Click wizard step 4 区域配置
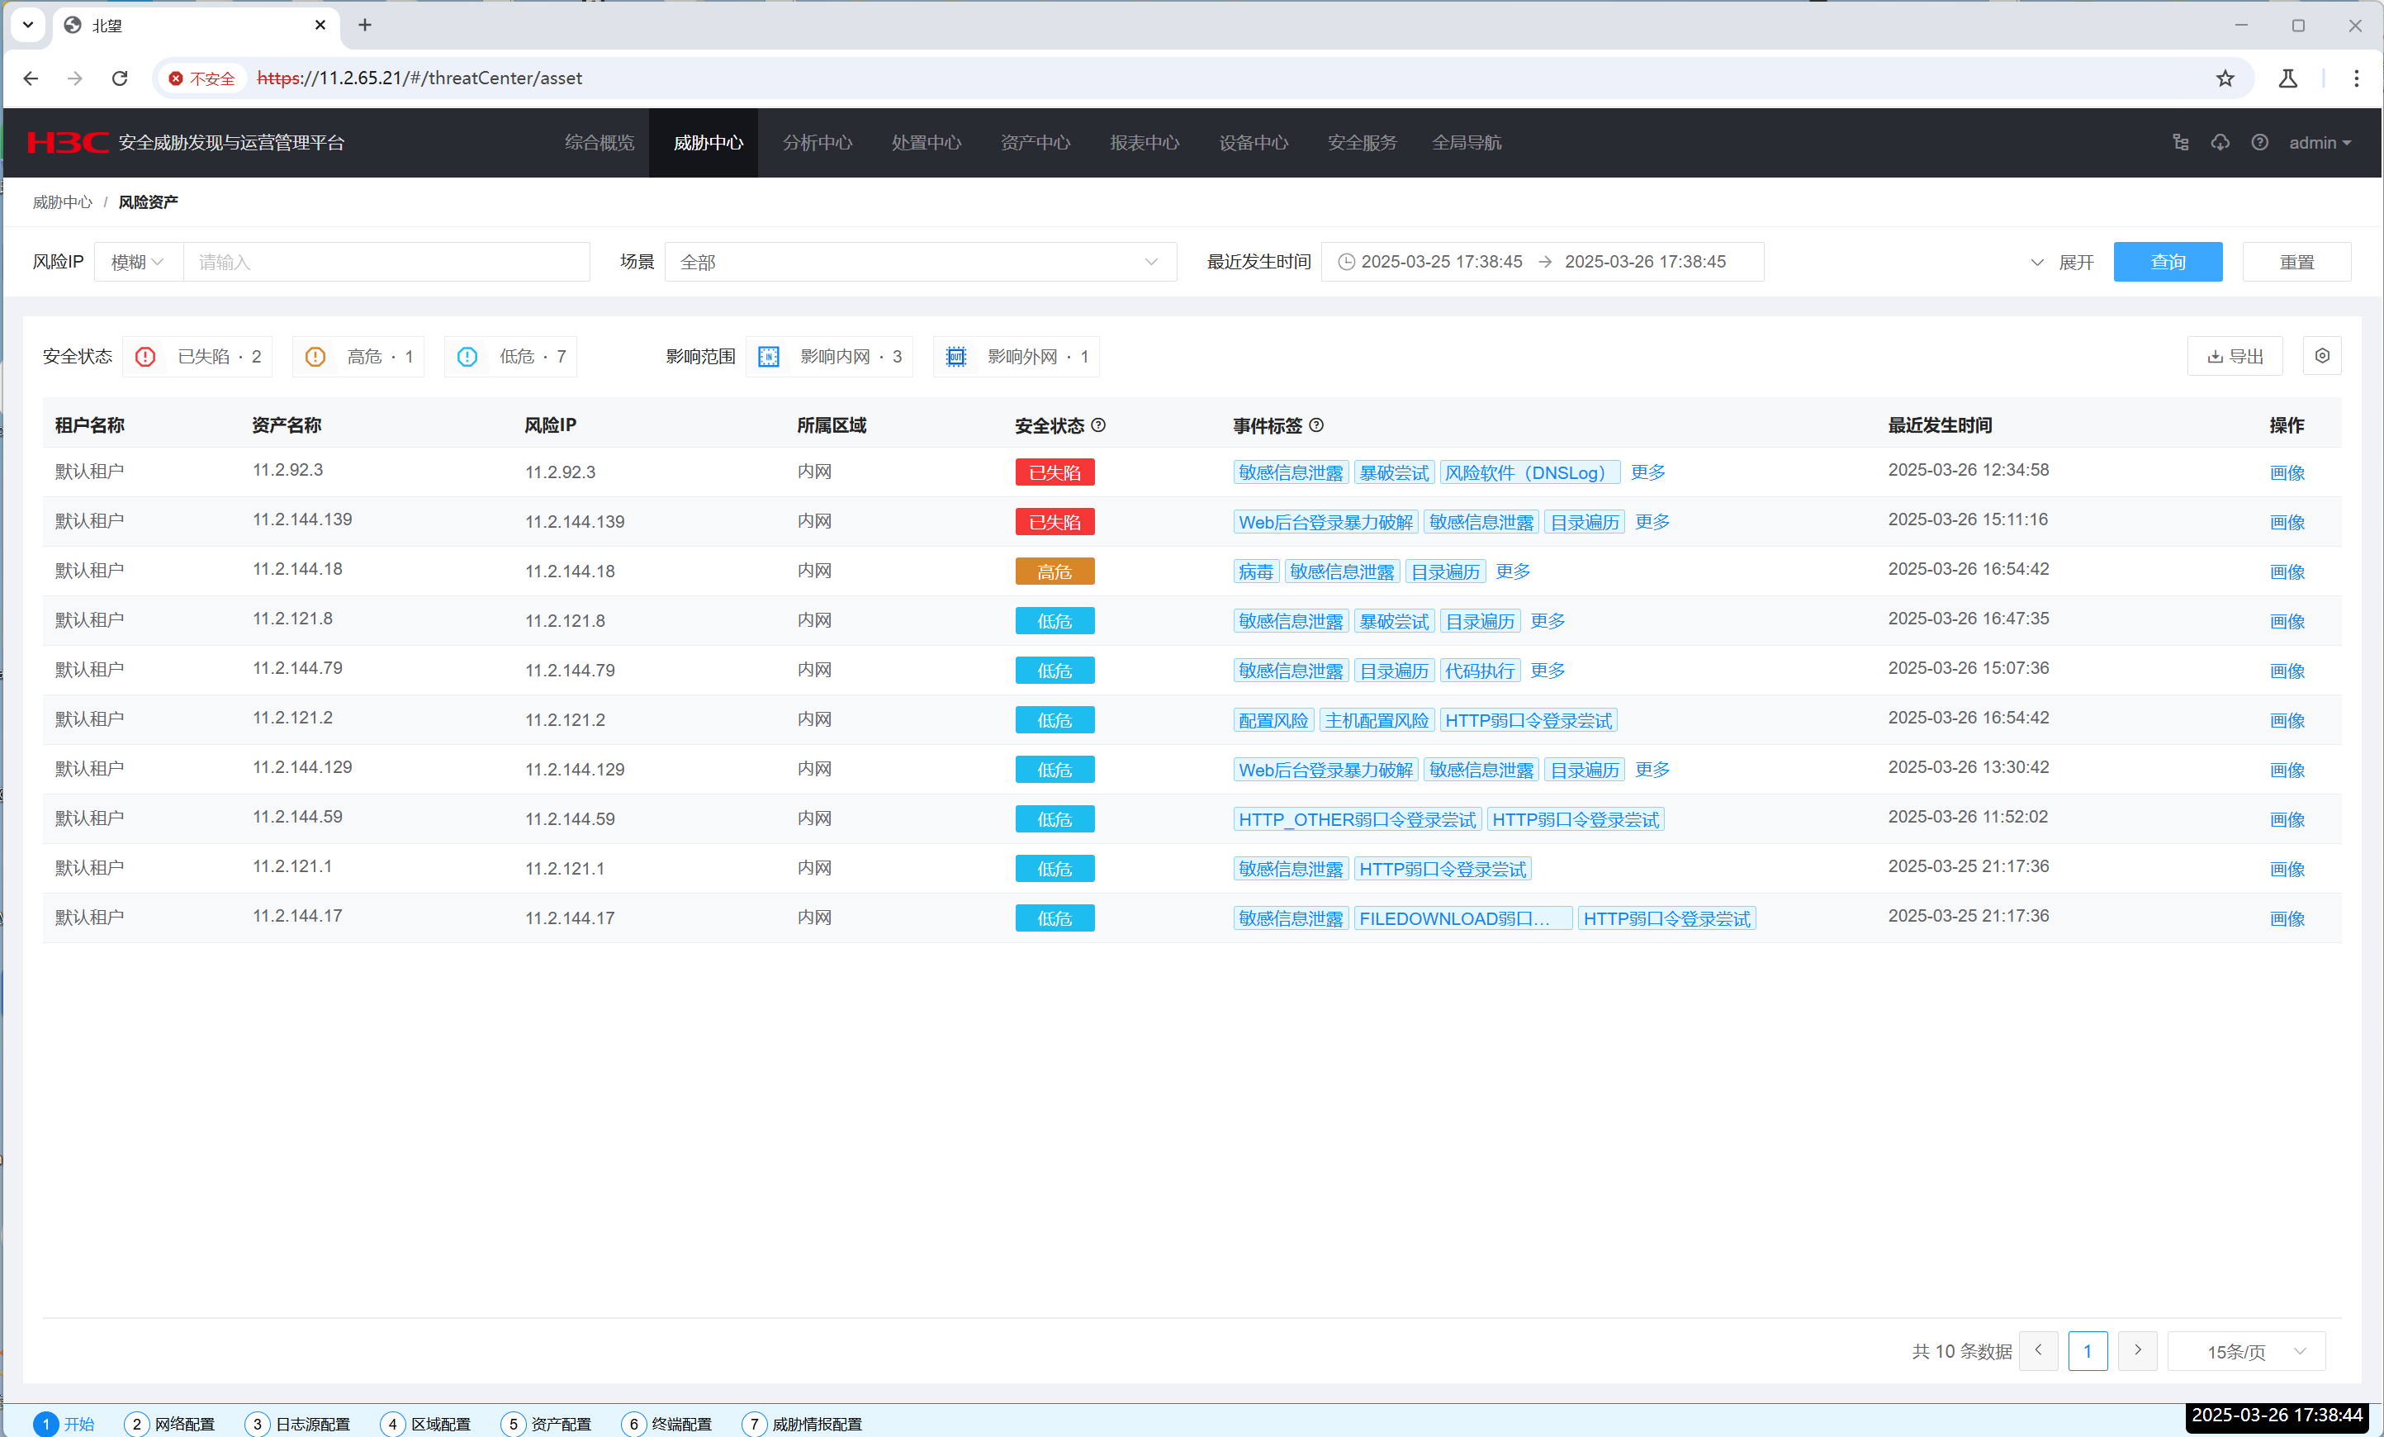The image size is (2384, 1437). click(x=426, y=1424)
